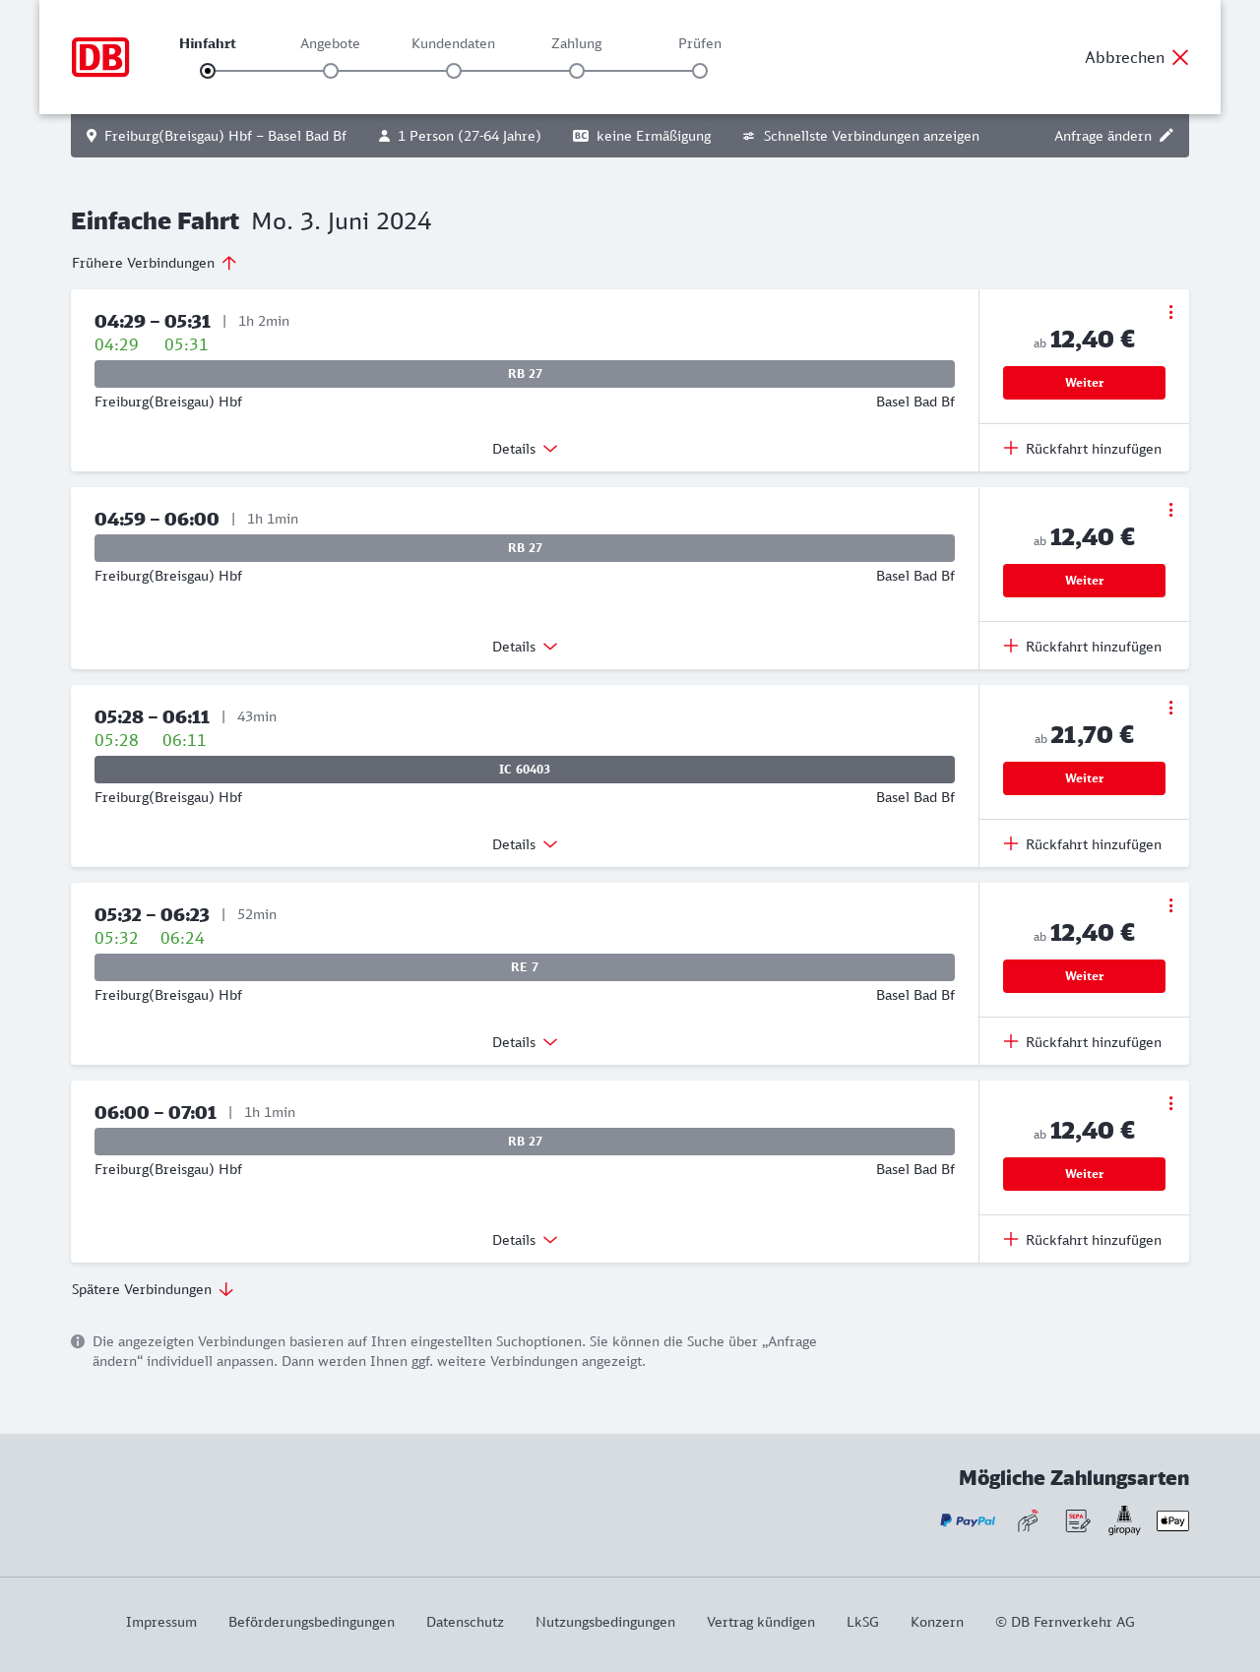The width and height of the screenshot is (1260, 1672).
Task: Load Spätere Verbindungen
Action: click(153, 1289)
